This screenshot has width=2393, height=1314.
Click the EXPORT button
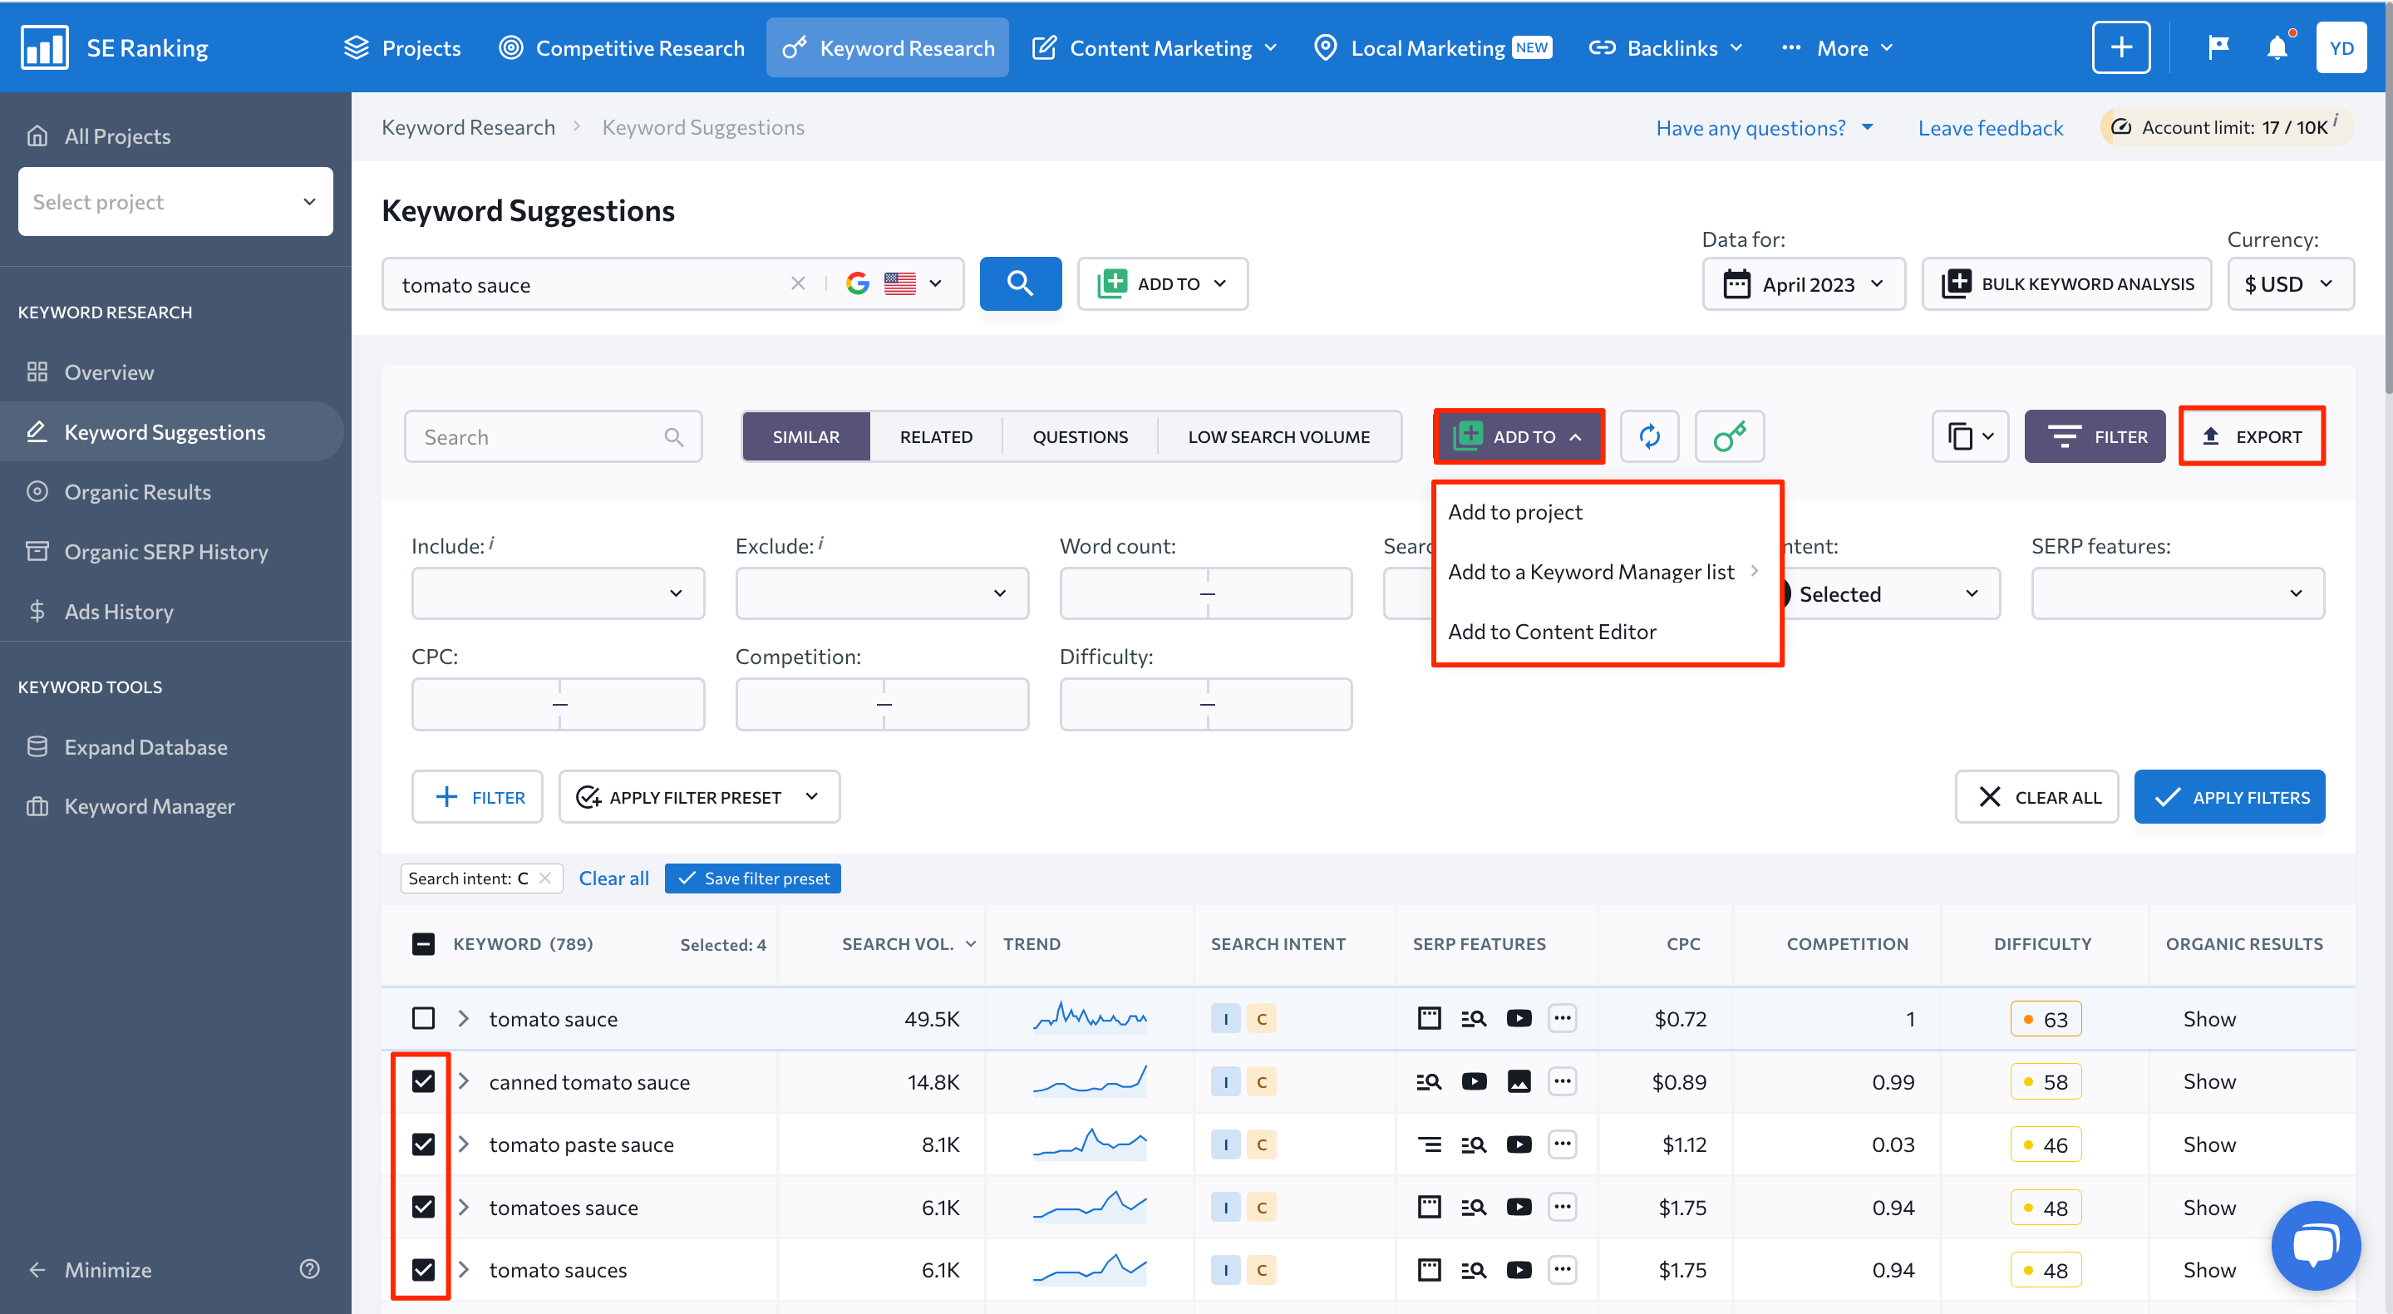(2252, 436)
